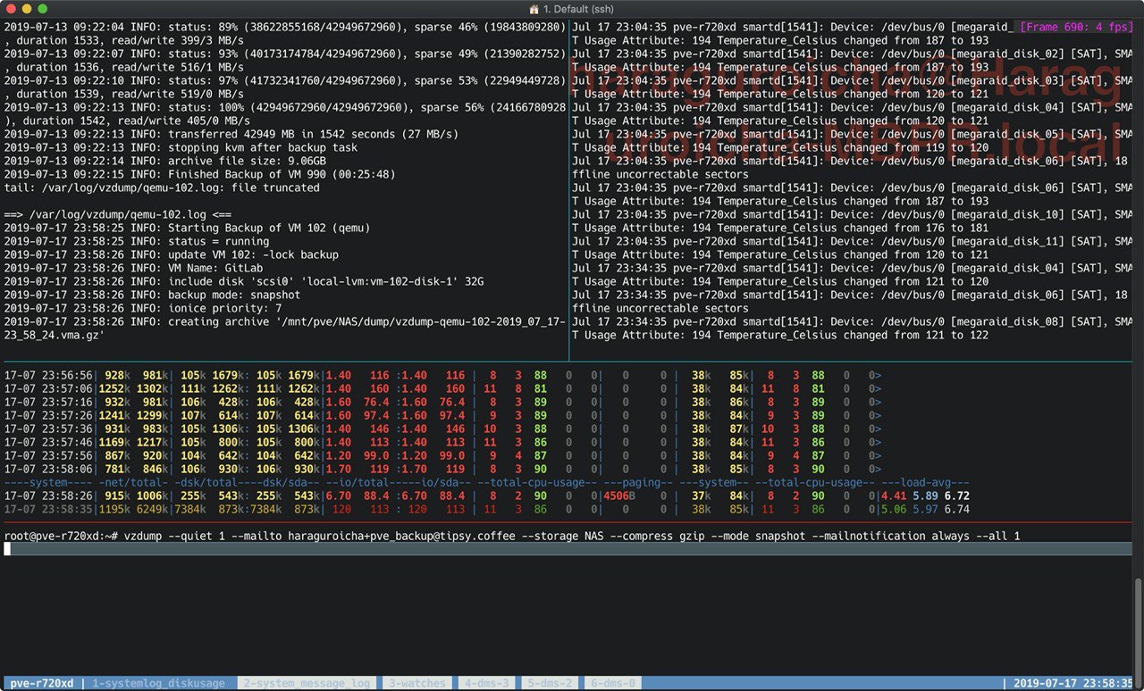
Task: Click the dstat row timestamped 17-07 23:58:35
Action: (x=487, y=509)
